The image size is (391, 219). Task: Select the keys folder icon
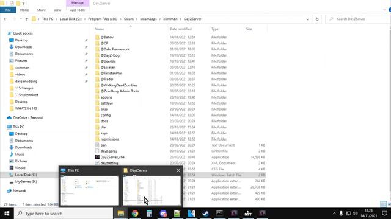pyautogui.click(x=97, y=133)
